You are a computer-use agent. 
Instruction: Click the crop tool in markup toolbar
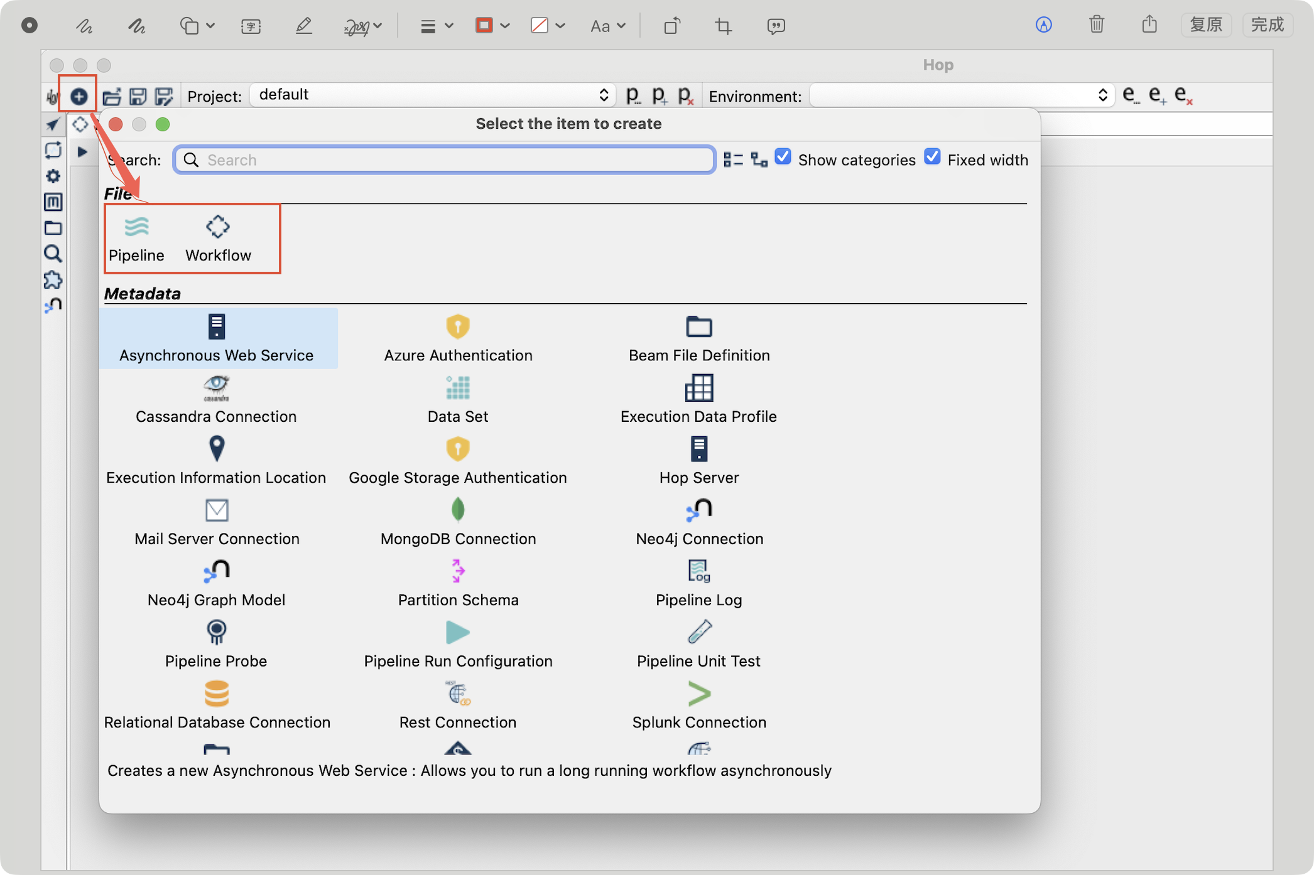(723, 26)
